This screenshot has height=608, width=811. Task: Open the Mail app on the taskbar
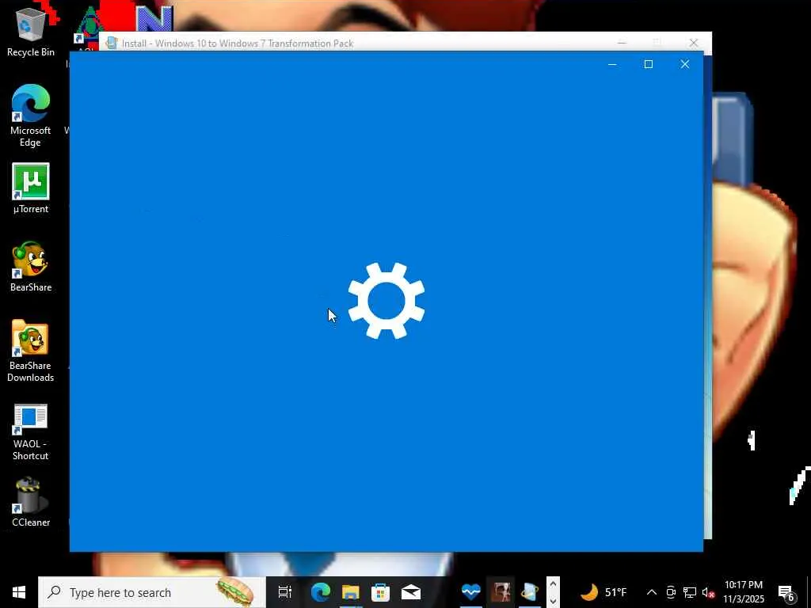tap(411, 592)
